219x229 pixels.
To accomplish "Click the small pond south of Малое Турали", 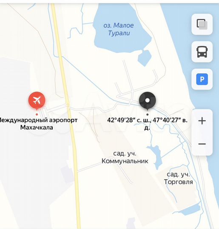I will [145, 58].
